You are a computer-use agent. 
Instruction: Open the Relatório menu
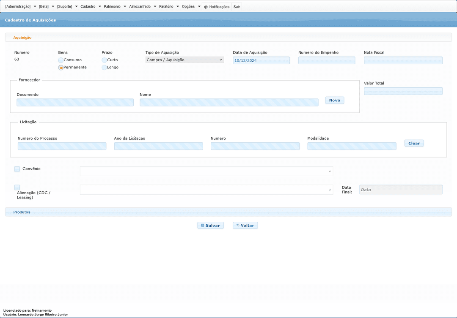pyautogui.click(x=166, y=6)
